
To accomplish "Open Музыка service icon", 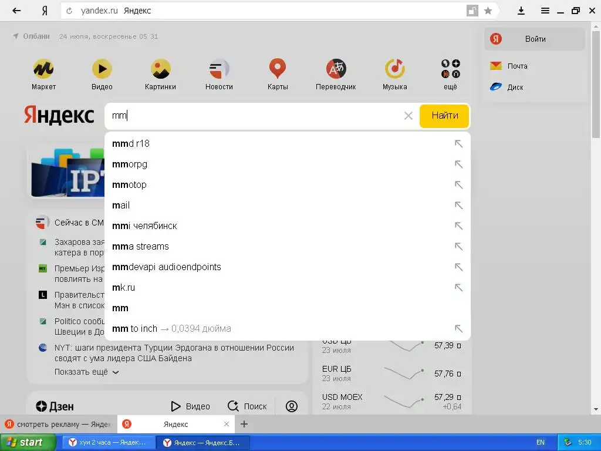I will 395,75.
